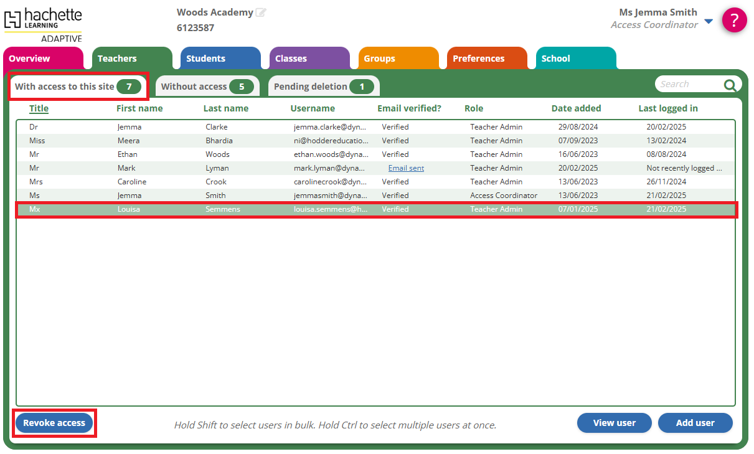The height and width of the screenshot is (454, 754).
Task: Click the View user button
Action: [614, 423]
